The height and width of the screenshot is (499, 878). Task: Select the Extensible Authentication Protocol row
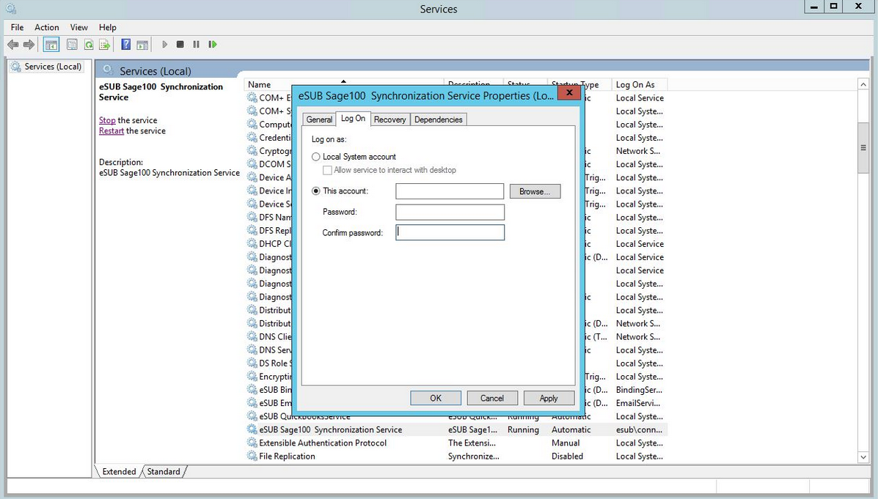click(456, 443)
